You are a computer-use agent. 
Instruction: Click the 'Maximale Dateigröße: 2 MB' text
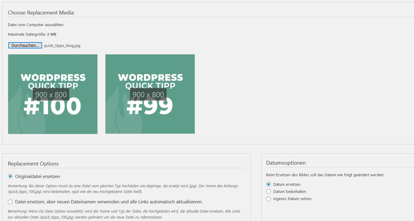pyautogui.click(x=32, y=35)
